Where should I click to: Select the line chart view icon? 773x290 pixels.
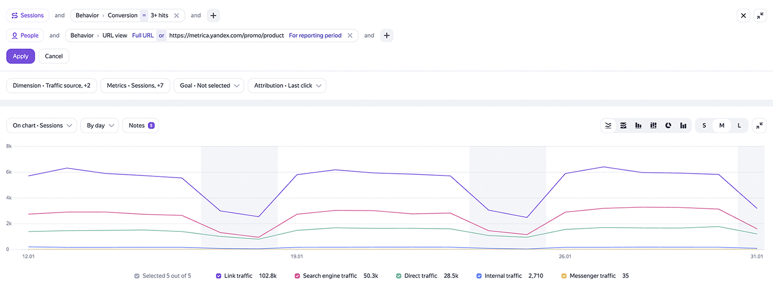tap(608, 126)
